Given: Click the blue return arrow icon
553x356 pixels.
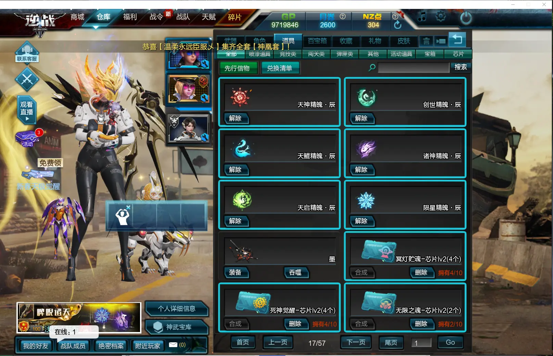Looking at the screenshot, I should (x=457, y=39).
